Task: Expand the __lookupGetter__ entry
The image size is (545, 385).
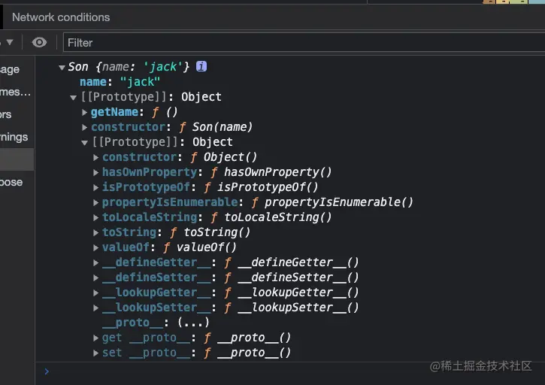Action: coord(96,293)
